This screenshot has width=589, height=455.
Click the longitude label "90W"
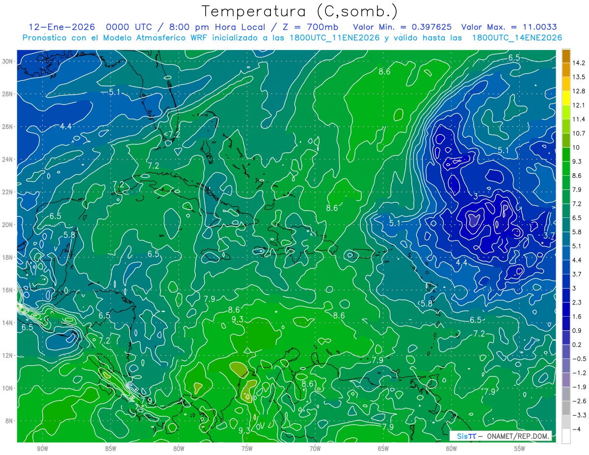pyautogui.click(x=42, y=449)
